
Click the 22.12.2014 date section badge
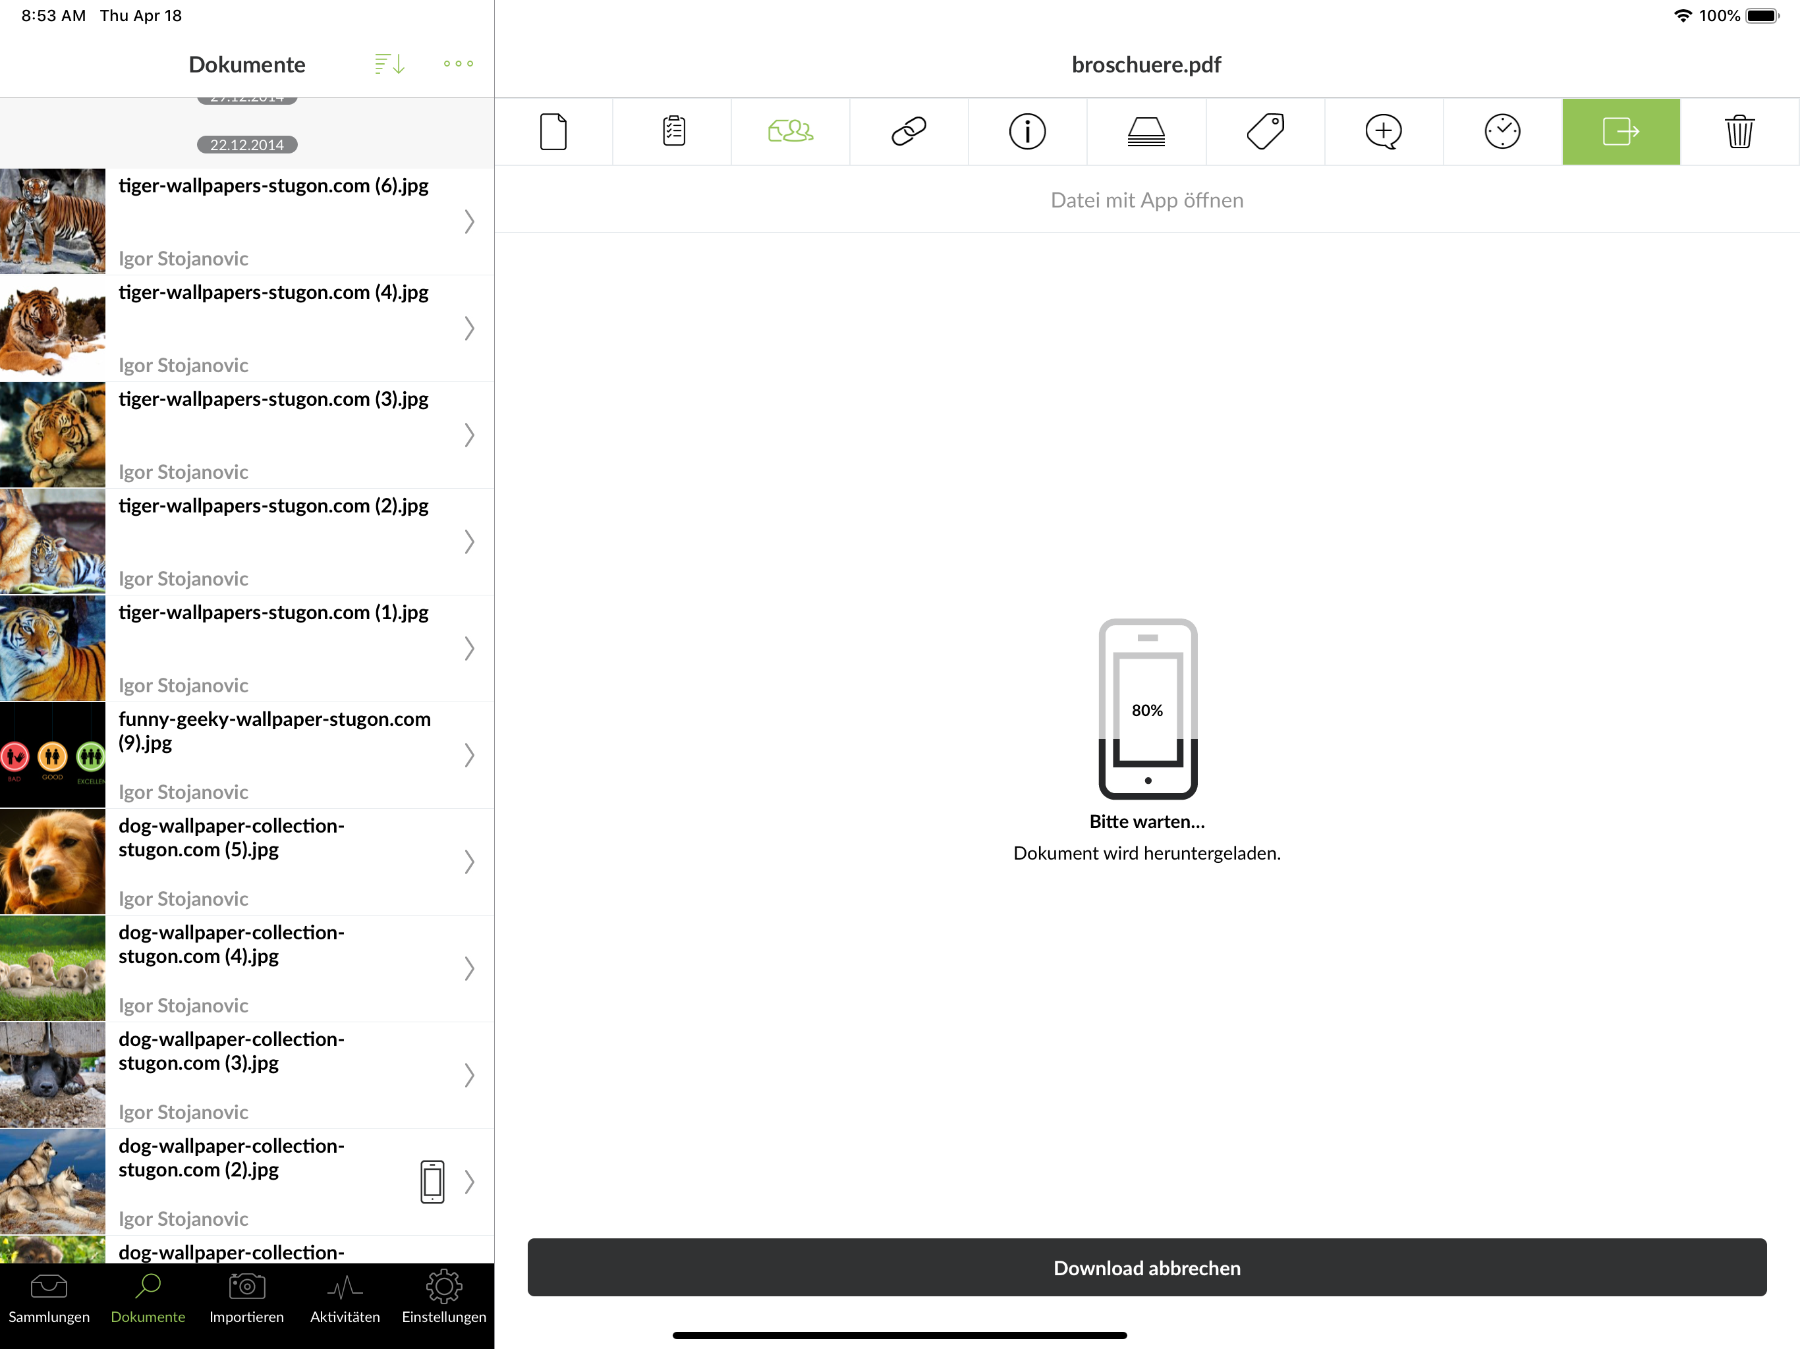click(246, 145)
